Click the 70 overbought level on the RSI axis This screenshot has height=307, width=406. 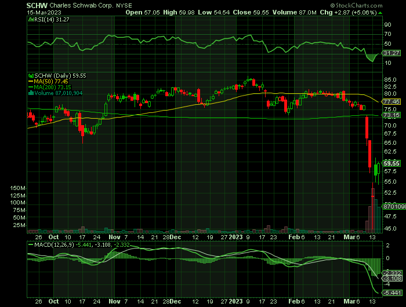[x=387, y=34]
